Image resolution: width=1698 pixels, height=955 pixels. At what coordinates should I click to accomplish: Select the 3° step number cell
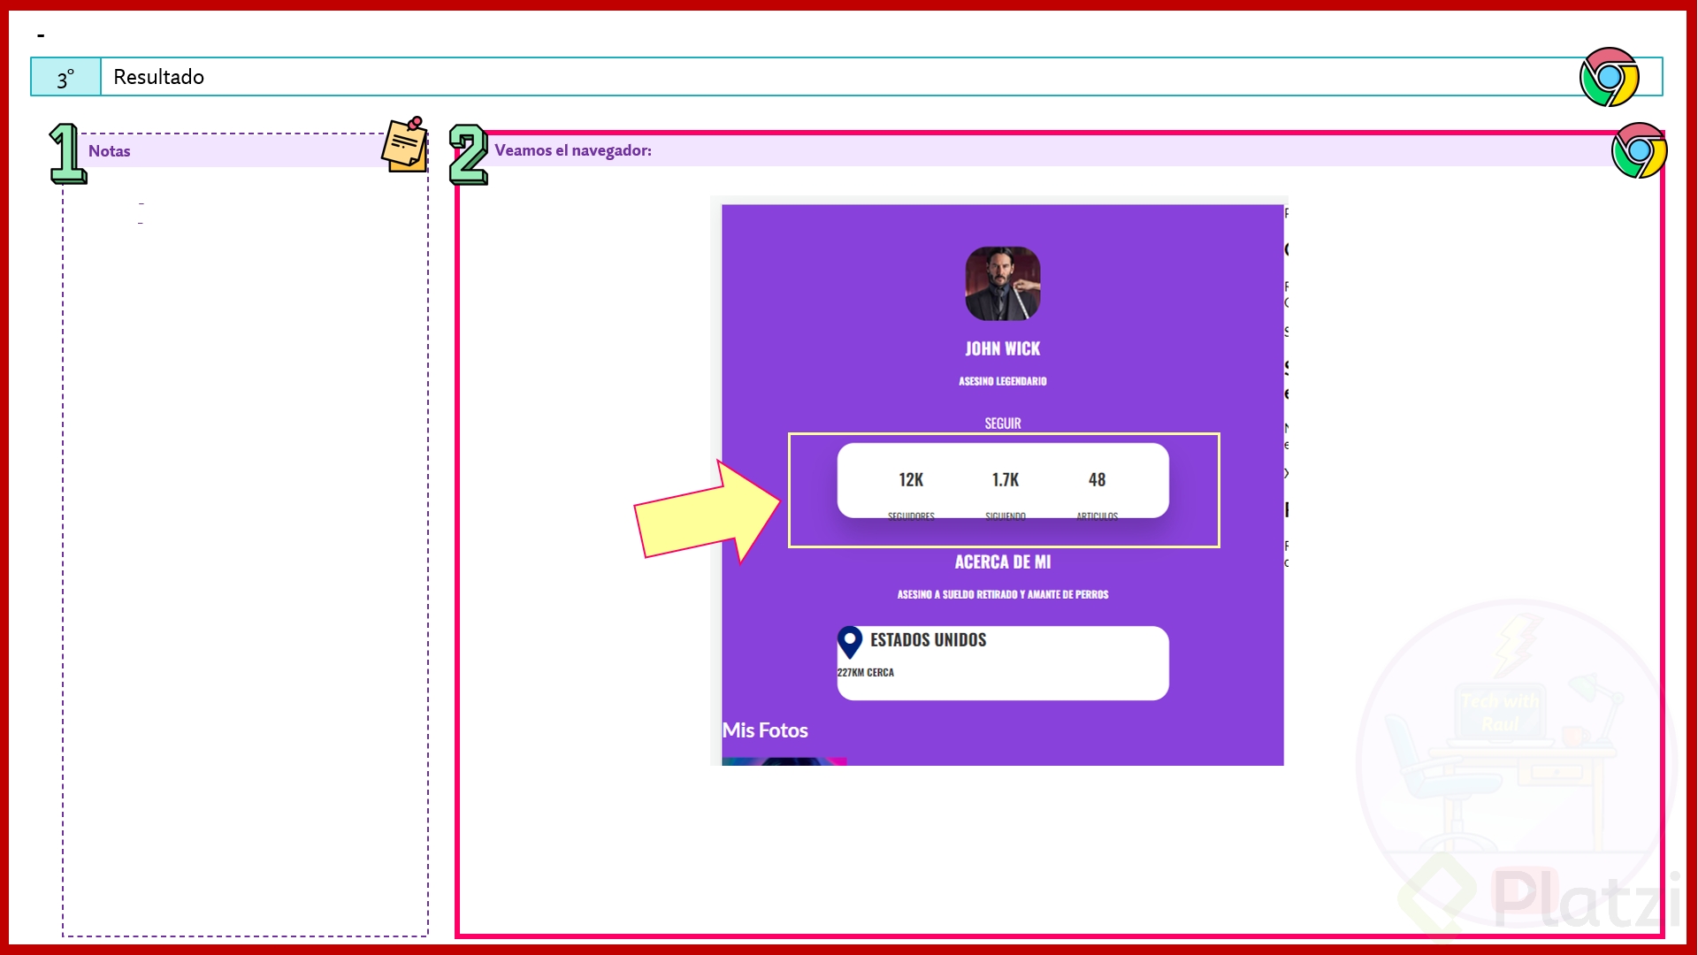[65, 78]
